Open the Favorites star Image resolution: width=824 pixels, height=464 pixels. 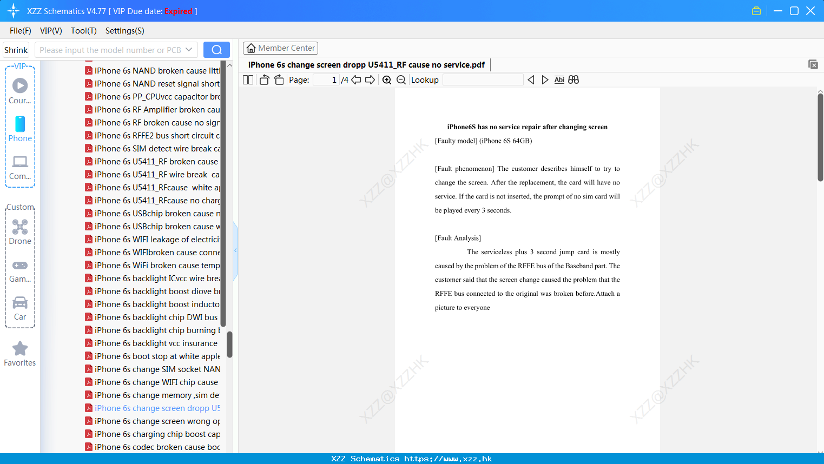(20, 354)
